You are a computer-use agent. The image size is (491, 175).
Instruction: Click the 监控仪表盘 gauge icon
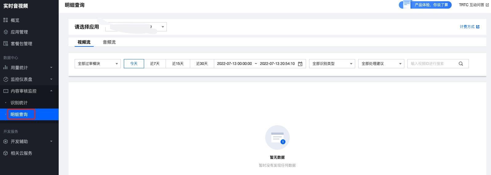click(6, 79)
